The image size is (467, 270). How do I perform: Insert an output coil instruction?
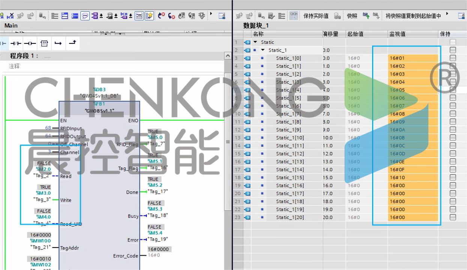pyautogui.click(x=30, y=43)
